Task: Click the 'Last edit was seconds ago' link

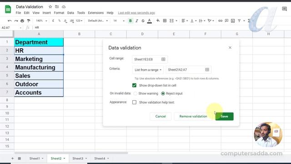Action: click(x=136, y=13)
